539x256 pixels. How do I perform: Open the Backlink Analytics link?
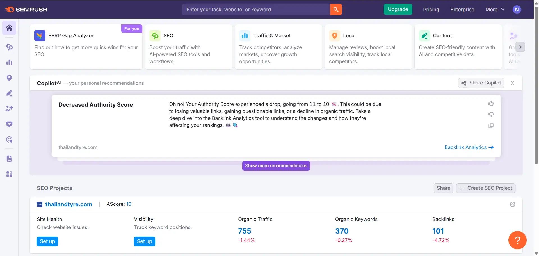469,147
